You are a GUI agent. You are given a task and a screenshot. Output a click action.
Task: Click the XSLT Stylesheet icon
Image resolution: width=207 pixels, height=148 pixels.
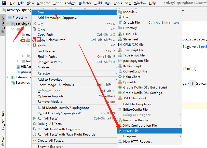point(120,98)
